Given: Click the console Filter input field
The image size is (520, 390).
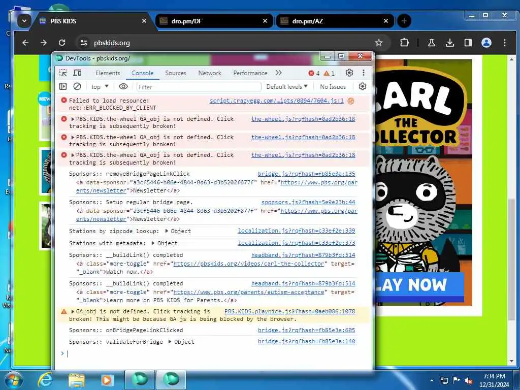Looking at the screenshot, I should tap(199, 87).
